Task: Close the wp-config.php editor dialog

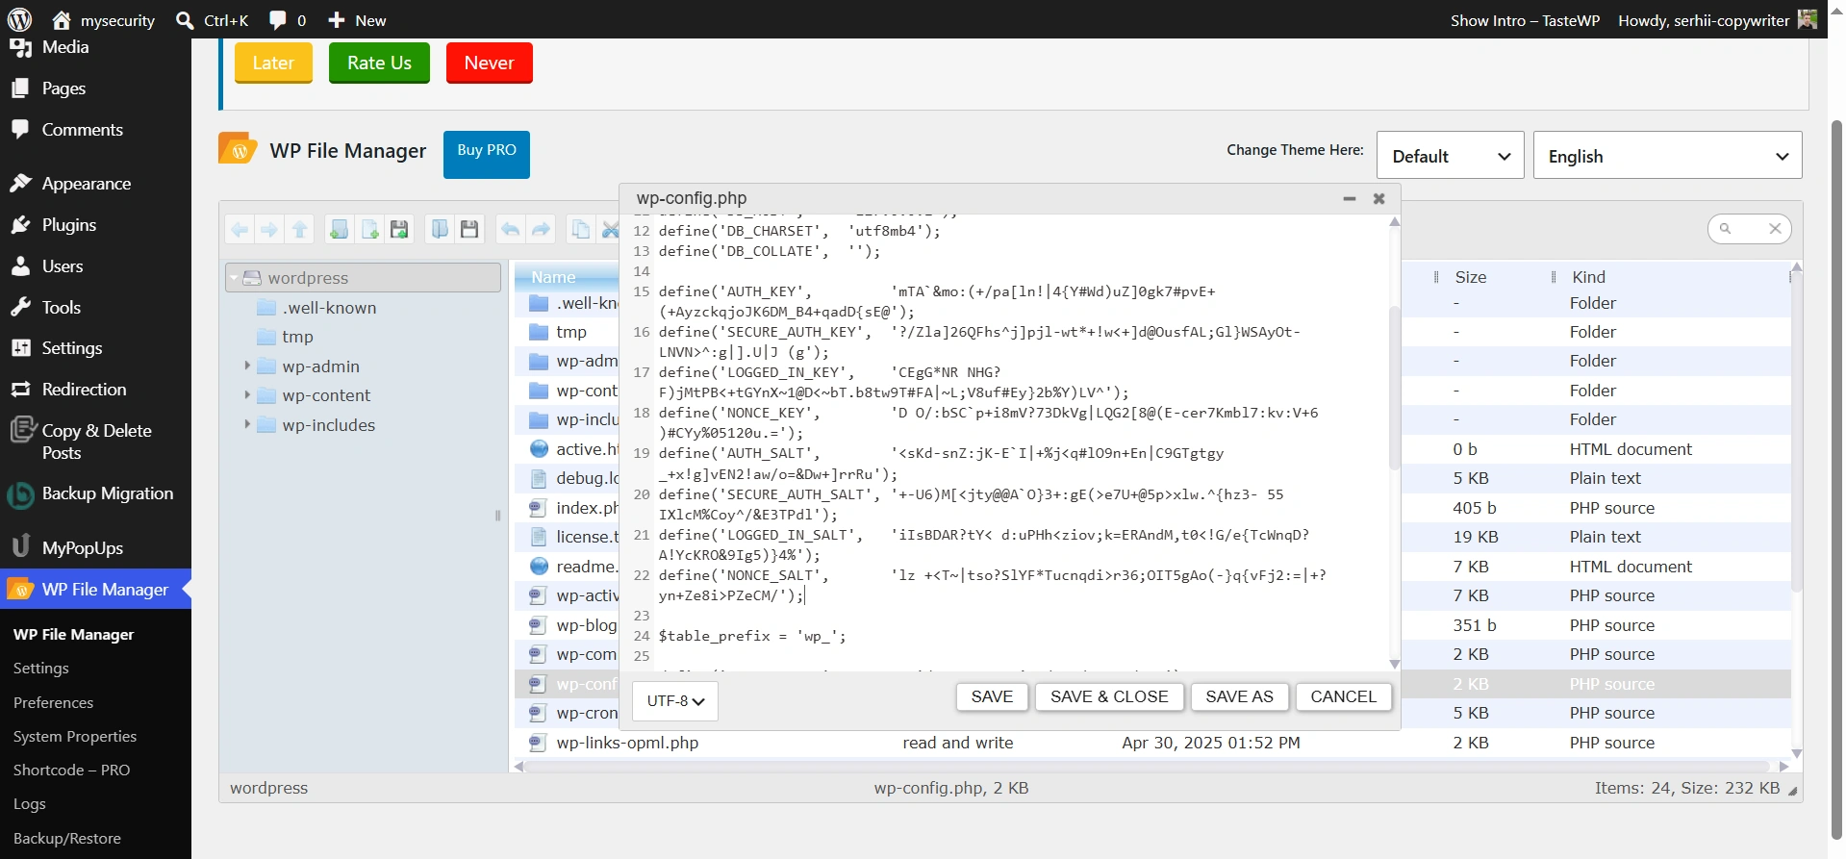Action: [1378, 198]
